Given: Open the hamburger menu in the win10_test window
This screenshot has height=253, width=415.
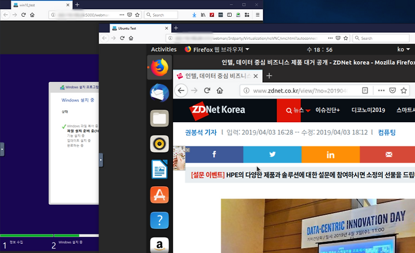Looking at the screenshot, I should coord(258,15).
